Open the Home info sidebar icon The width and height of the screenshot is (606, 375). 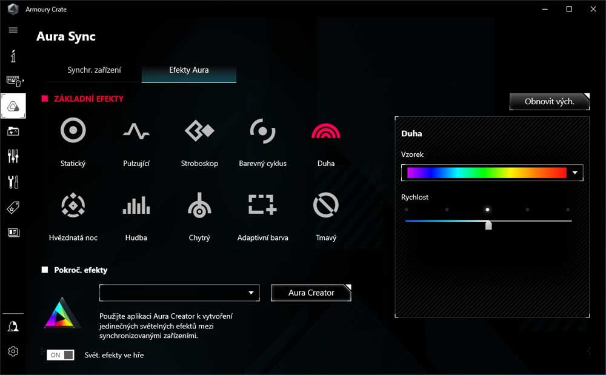(13, 56)
